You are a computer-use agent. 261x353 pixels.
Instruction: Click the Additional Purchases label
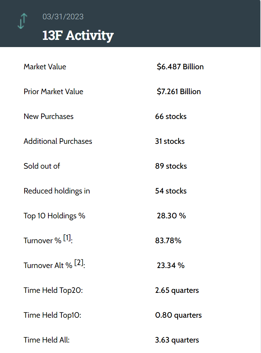[58, 141]
